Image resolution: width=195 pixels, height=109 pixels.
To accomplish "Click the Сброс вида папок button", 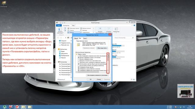I will (102, 48).
